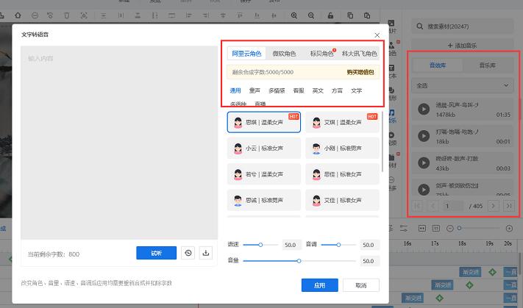Image resolution: width=523 pixels, height=308 pixels.
Task: Choose the 艾佳 标准女声 voice
Action: click(342, 201)
